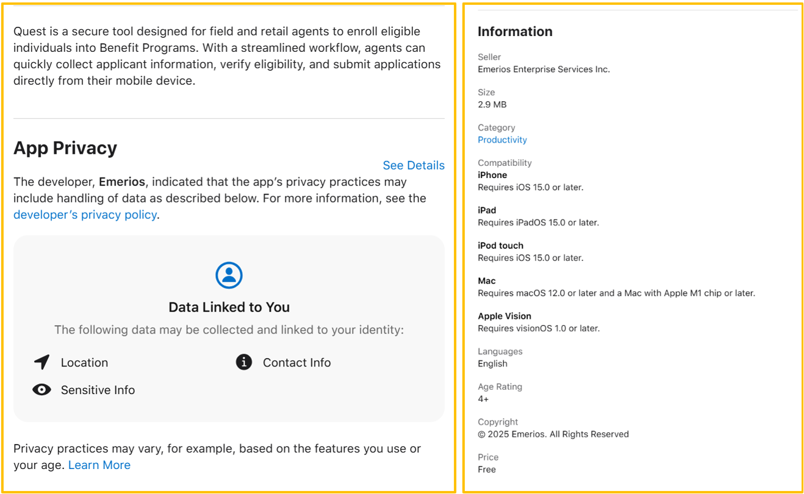The image size is (804, 494).
Task: Open the developer's privacy policy link
Action: pyautogui.click(x=85, y=215)
